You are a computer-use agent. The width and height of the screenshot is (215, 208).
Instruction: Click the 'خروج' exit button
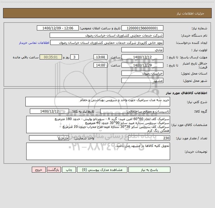[x=39, y=169]
